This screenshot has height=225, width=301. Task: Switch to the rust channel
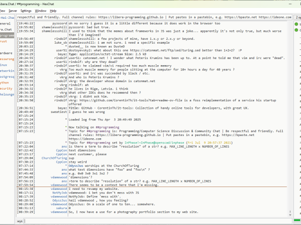(x=4, y=41)
